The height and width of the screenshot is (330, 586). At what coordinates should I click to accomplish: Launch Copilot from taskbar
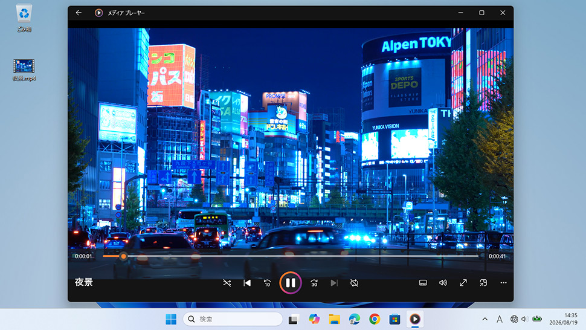[x=314, y=319]
